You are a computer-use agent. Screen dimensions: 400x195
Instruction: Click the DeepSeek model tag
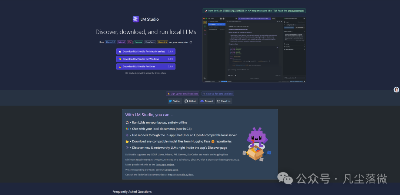point(150,42)
